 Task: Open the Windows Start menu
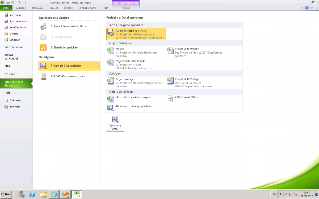[6, 194]
